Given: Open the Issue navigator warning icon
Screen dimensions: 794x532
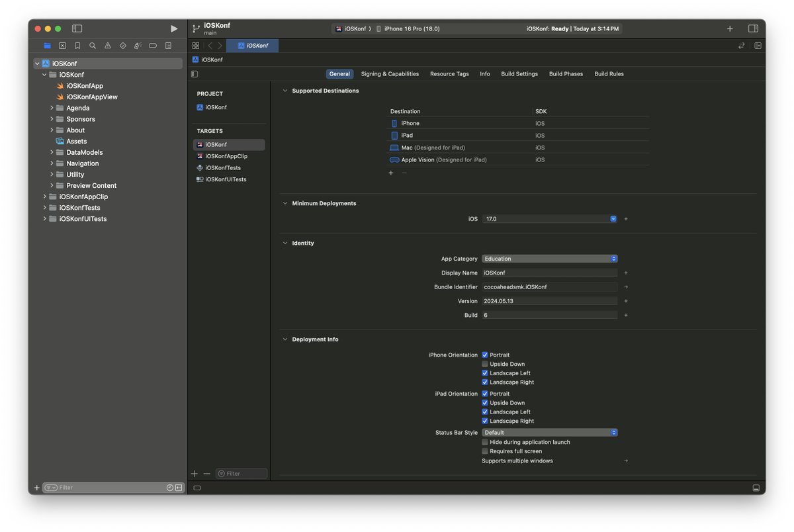Looking at the screenshot, I should coord(107,46).
